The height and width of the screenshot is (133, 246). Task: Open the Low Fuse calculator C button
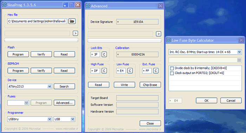(x=130, y=71)
